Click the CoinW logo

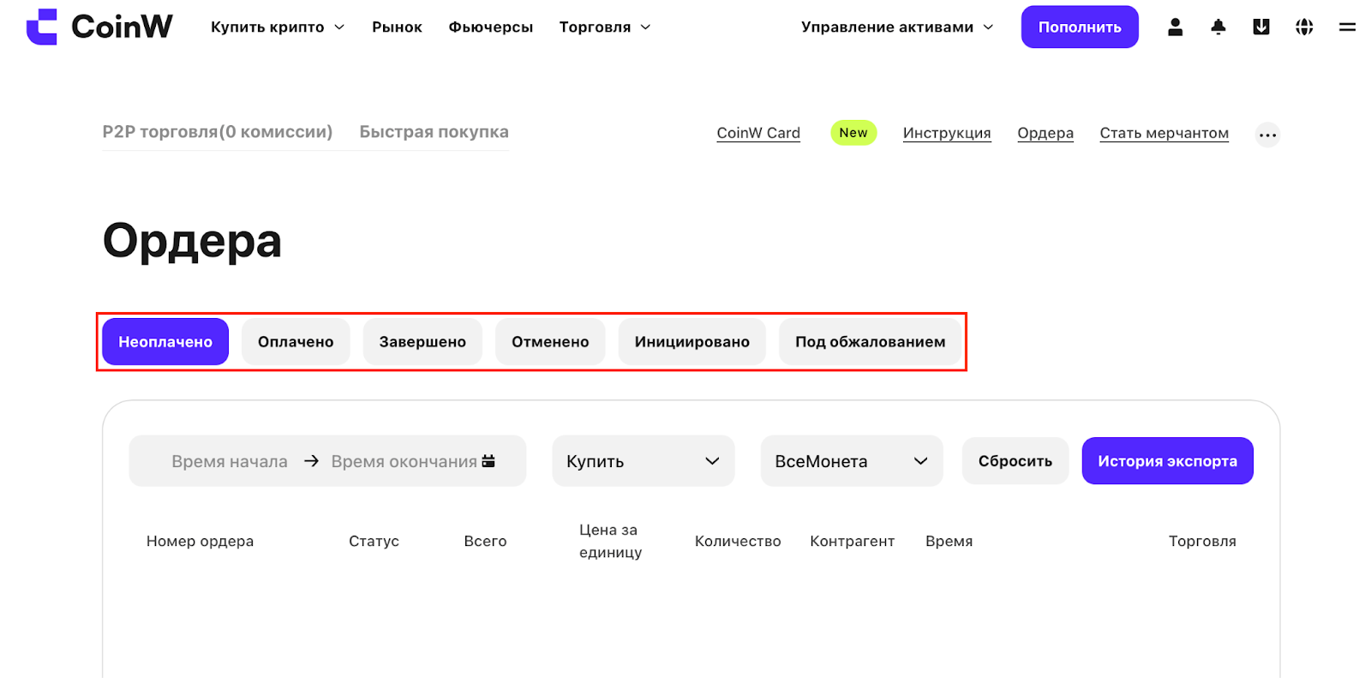99,27
